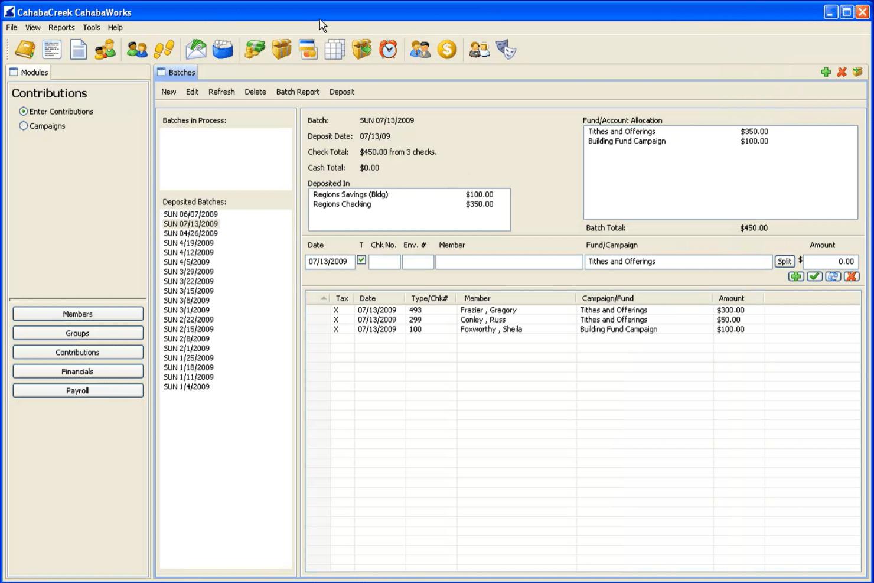Click Deposit in the batch toolbar
Viewport: 874px width, 583px height.
coord(342,92)
